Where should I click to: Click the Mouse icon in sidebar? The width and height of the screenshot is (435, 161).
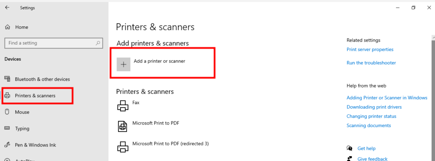(x=8, y=112)
